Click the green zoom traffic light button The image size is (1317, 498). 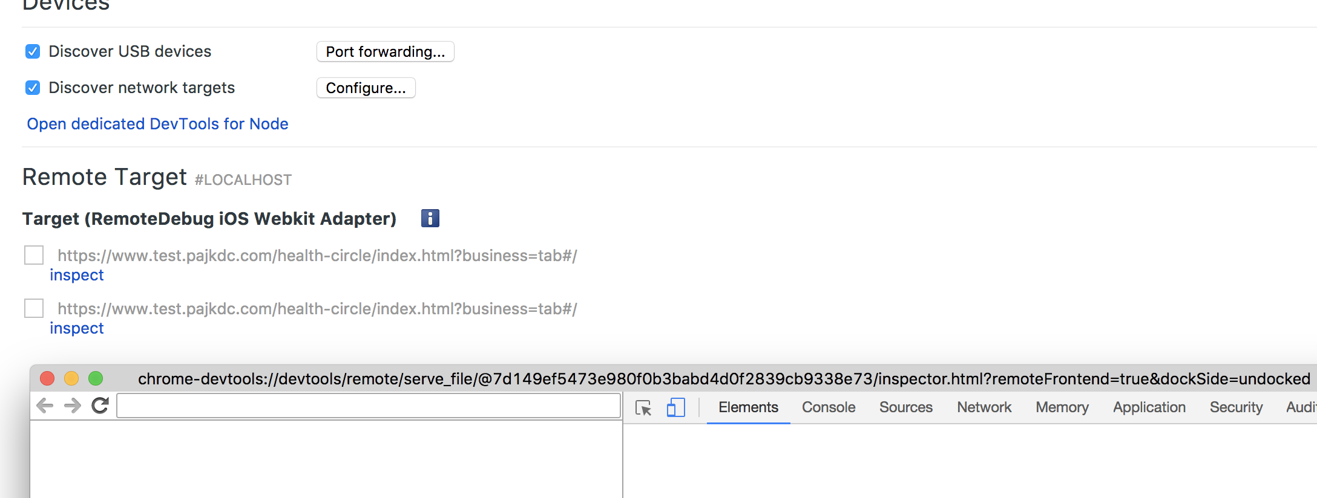click(x=96, y=378)
